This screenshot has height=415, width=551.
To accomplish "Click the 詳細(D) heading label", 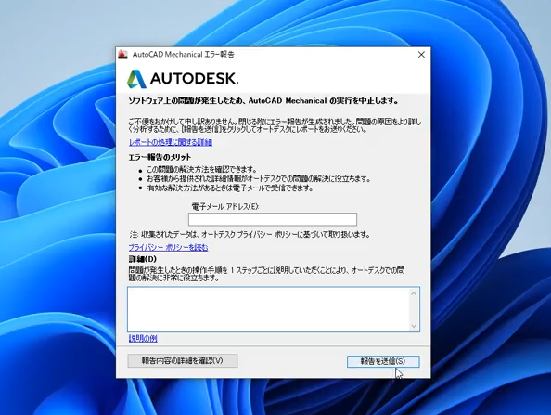I will [x=143, y=259].
